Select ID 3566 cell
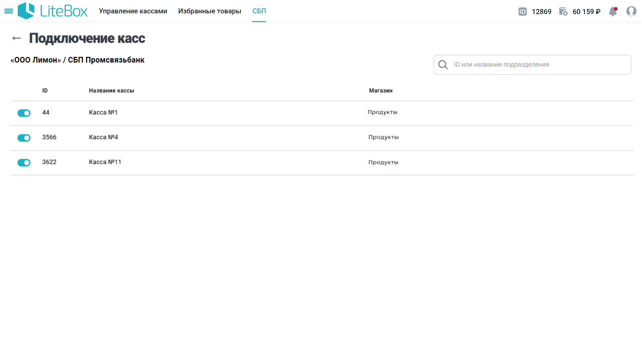 point(49,137)
